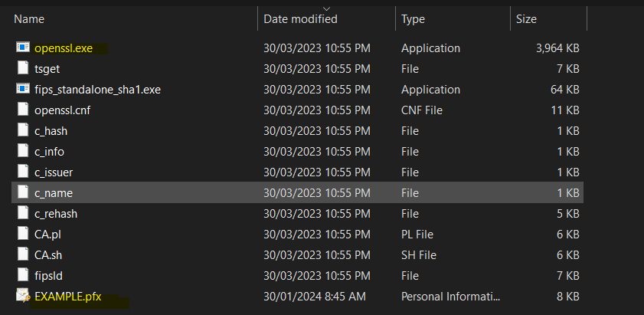The height and width of the screenshot is (315, 644).
Task: Expand the sort chevron above Date modified
Action: (326, 8)
